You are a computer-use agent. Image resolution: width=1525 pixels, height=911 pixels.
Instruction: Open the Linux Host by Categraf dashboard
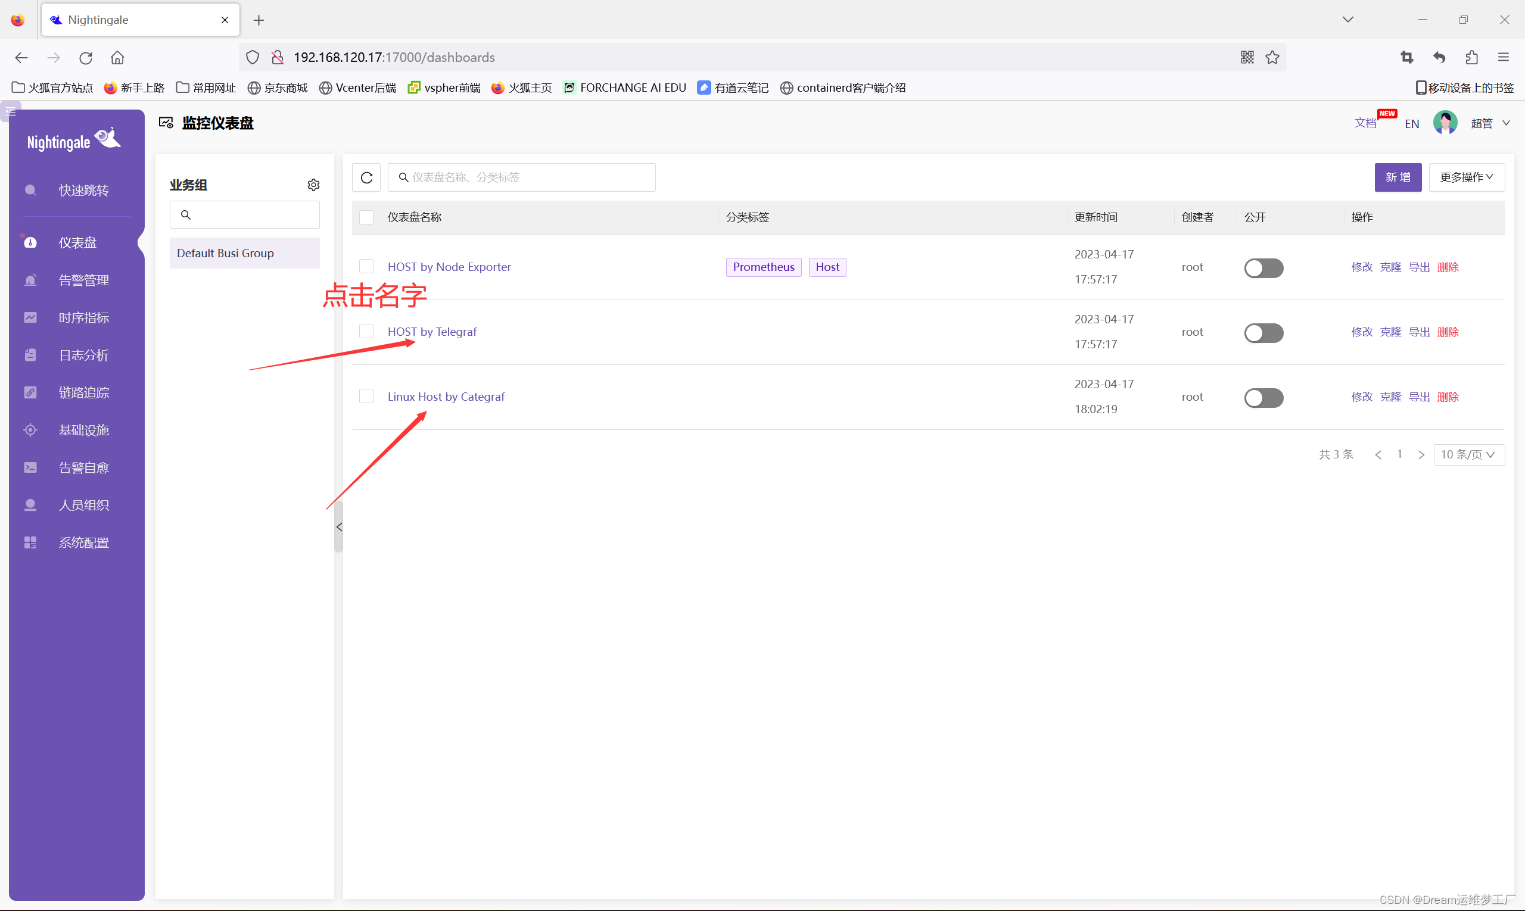click(x=446, y=397)
